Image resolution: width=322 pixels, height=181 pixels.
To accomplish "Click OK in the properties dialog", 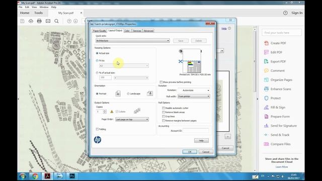I will pos(190,152).
